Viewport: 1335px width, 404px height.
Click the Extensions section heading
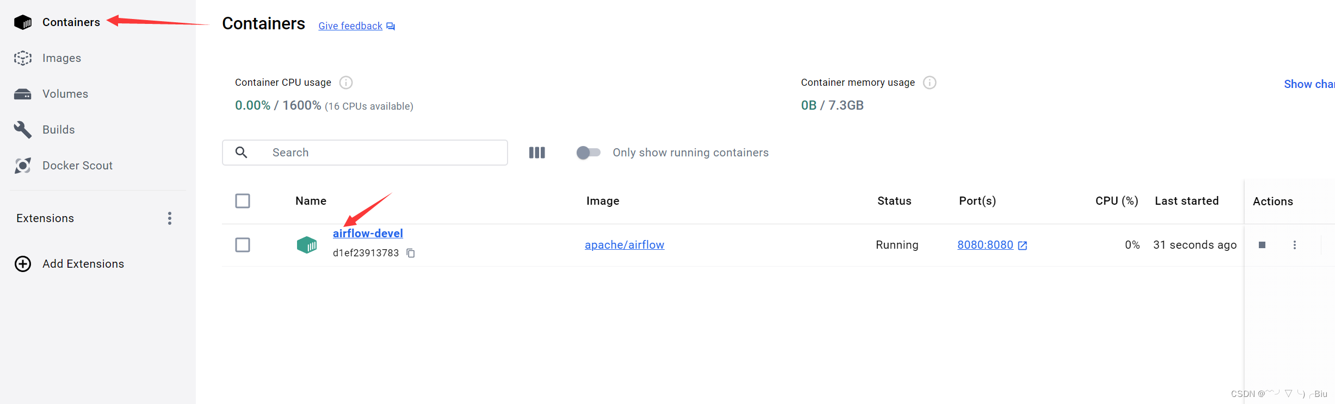[x=45, y=218]
